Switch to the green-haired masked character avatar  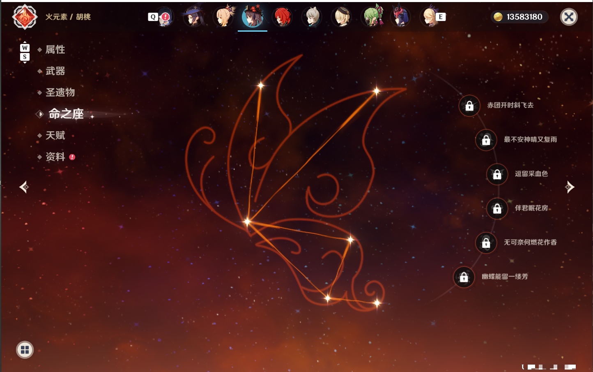(x=372, y=17)
